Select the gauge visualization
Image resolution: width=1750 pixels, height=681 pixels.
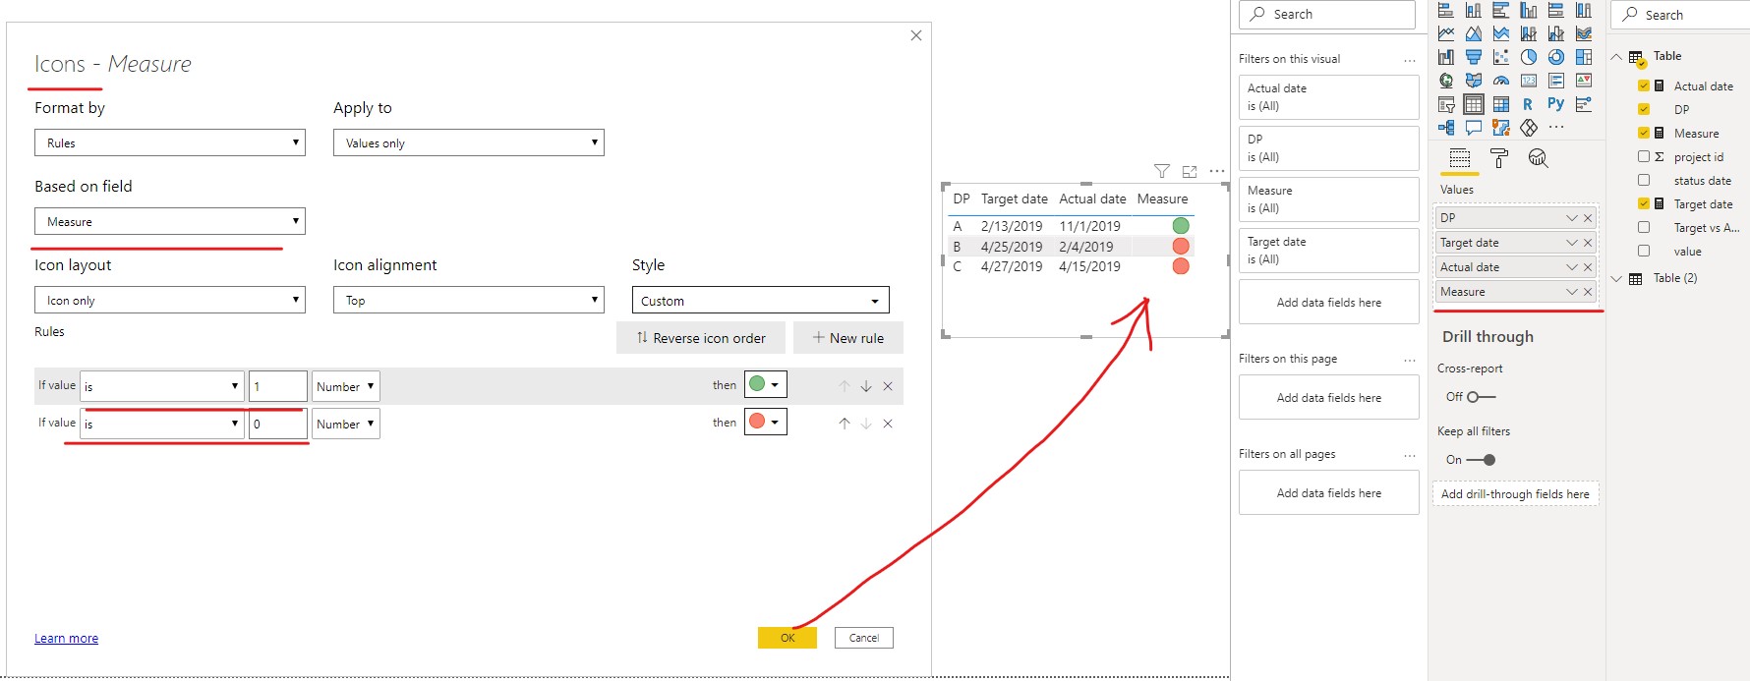click(1501, 81)
